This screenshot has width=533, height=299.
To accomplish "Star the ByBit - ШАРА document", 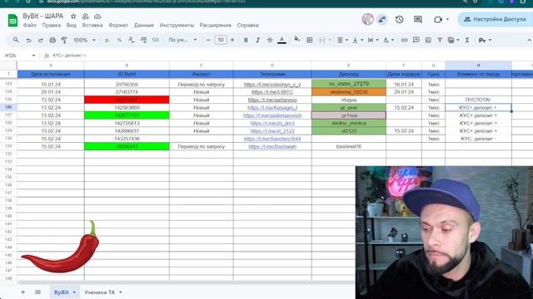I will tap(73, 17).
